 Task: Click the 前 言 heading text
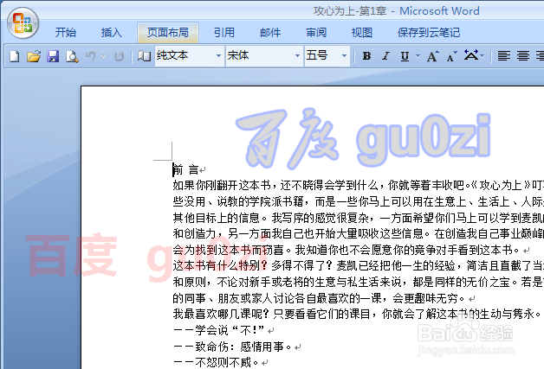tap(185, 170)
